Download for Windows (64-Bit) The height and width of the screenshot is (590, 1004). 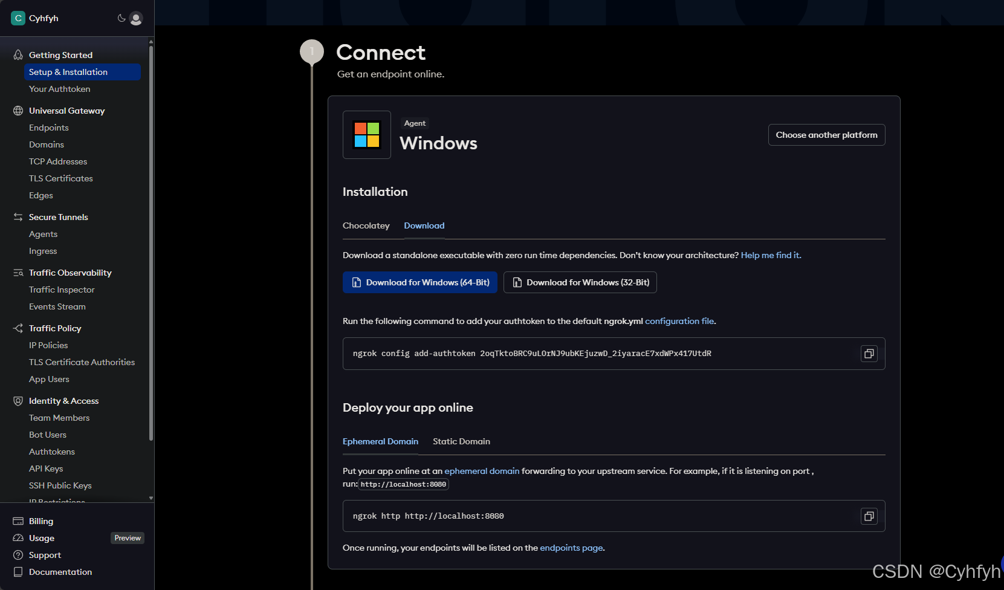pos(420,282)
